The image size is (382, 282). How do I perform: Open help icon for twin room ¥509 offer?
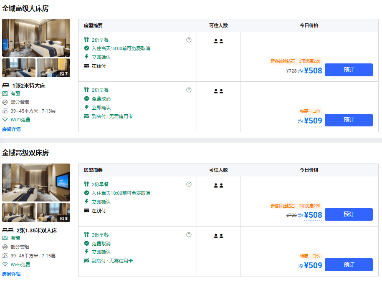[189, 235]
